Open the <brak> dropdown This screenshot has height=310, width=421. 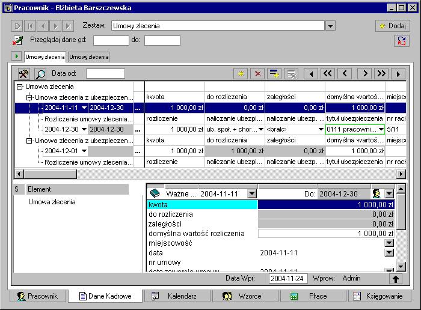(321, 129)
